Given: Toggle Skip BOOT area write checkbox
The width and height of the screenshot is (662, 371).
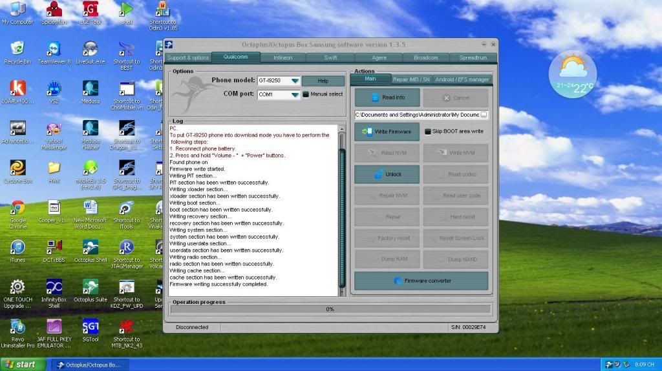Looking at the screenshot, I should point(428,132).
